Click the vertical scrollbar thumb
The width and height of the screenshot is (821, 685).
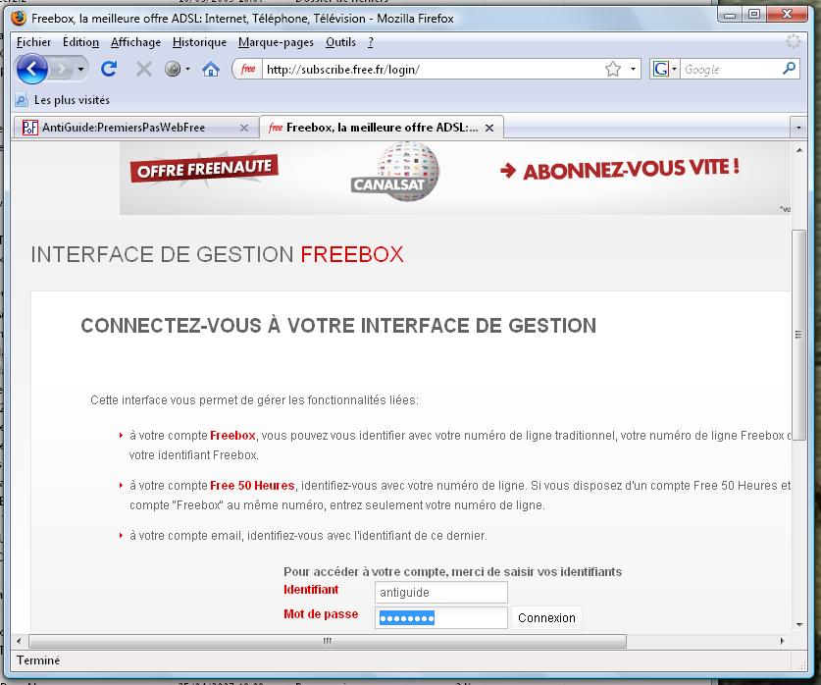pos(799,336)
